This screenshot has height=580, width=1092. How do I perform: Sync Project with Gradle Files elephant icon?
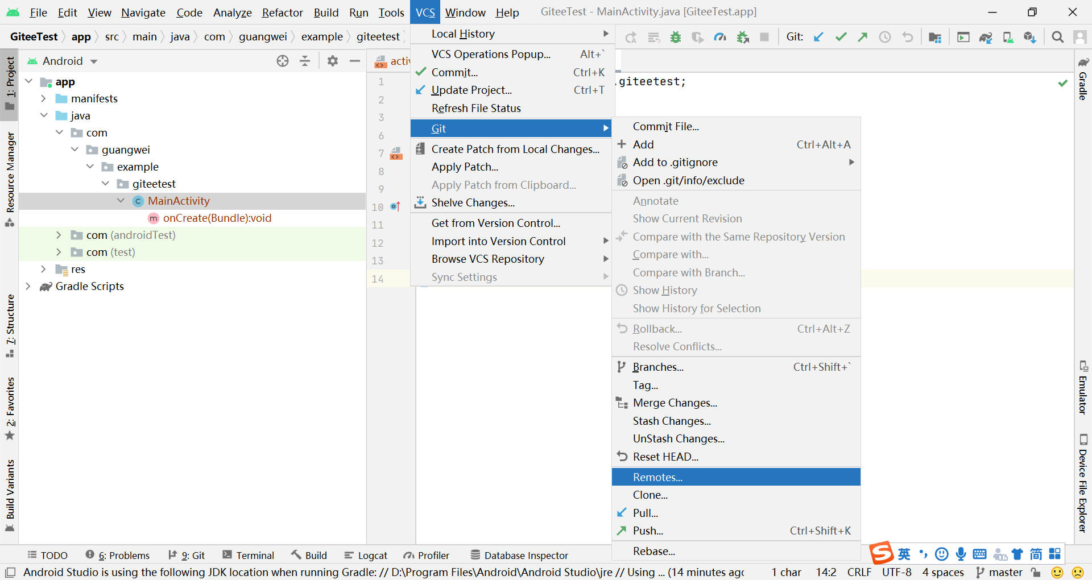985,37
